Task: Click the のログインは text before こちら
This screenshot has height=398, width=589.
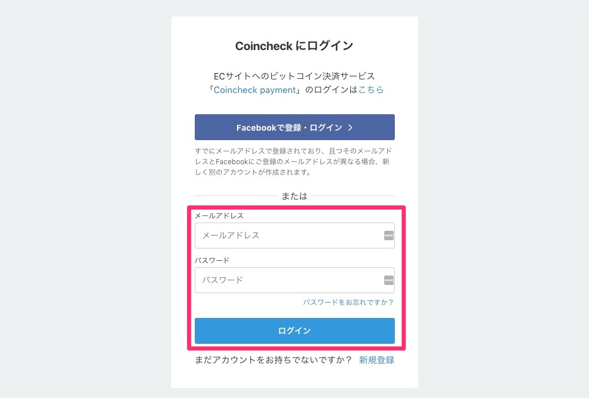Action: [331, 90]
